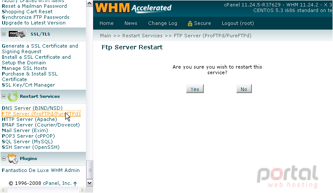Click the SSL/TLS section heading
The width and height of the screenshot is (333, 193).
[x=40, y=34]
